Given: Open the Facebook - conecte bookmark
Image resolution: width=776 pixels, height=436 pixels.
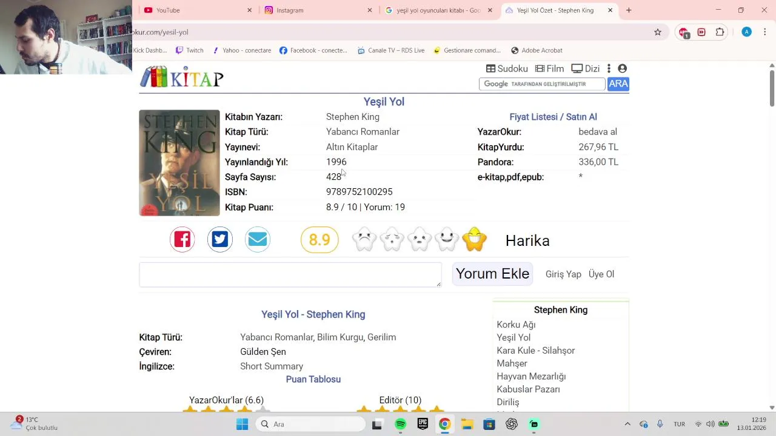Looking at the screenshot, I should [313, 50].
